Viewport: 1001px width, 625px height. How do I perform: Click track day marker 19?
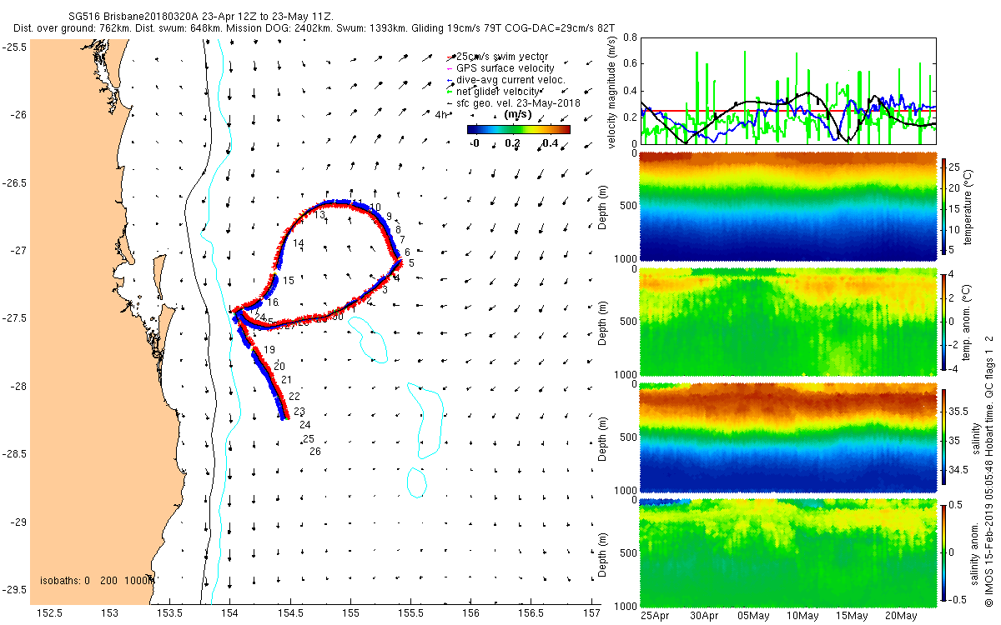tap(269, 350)
